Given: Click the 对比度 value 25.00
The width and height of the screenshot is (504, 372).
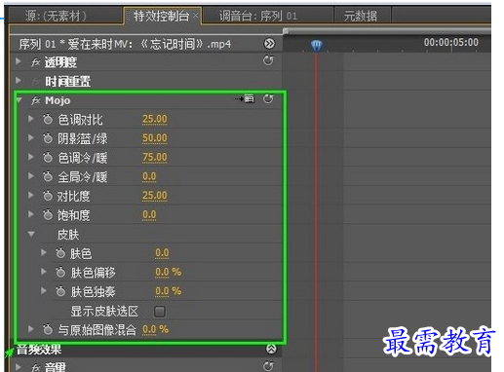Looking at the screenshot, I should click(x=155, y=196).
